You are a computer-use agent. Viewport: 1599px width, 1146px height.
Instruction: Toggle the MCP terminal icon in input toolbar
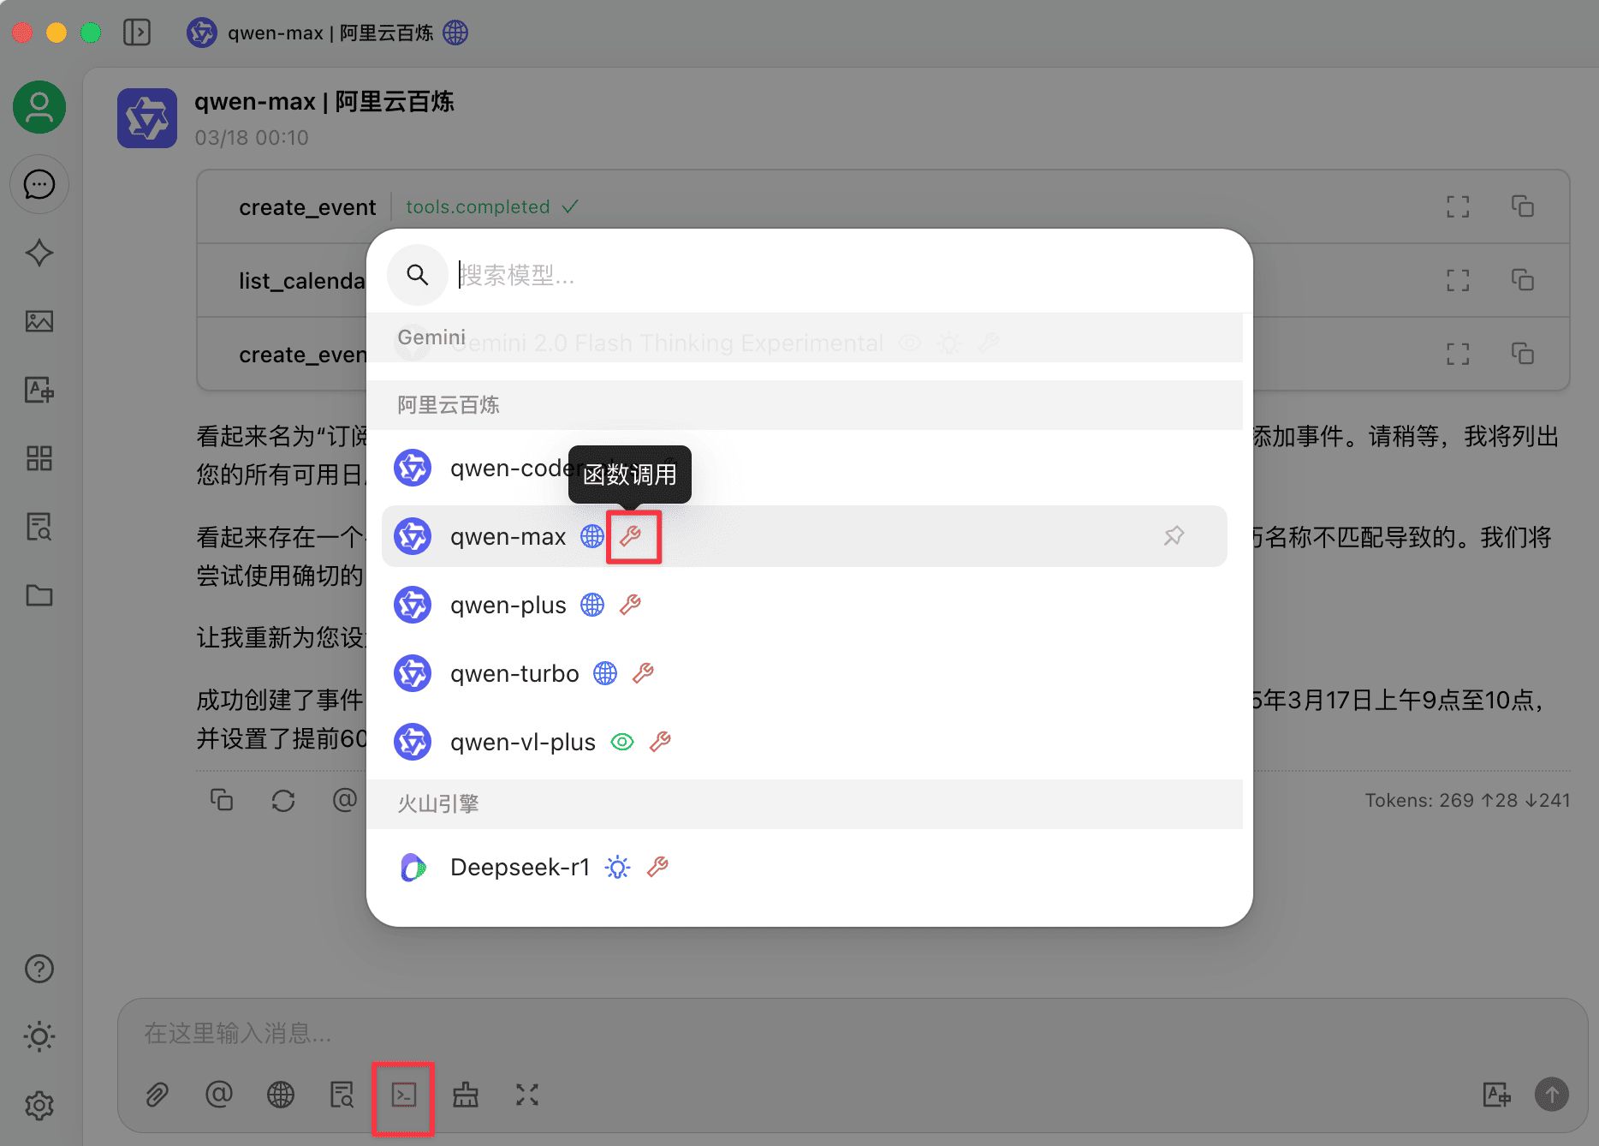tap(404, 1095)
